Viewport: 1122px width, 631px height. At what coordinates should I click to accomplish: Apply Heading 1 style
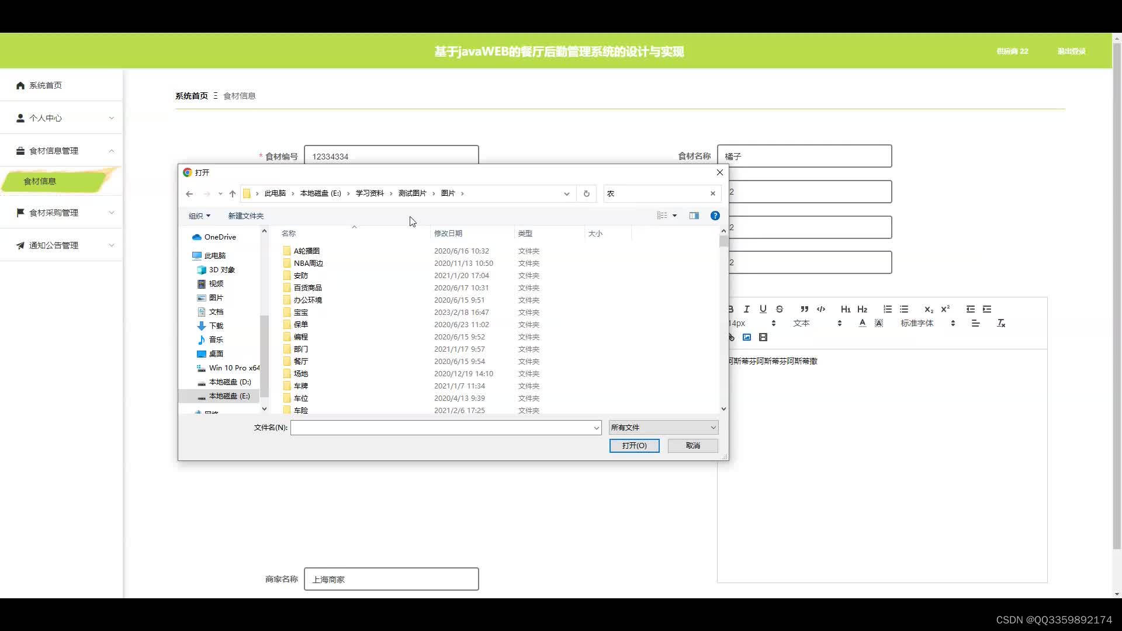coord(846,309)
